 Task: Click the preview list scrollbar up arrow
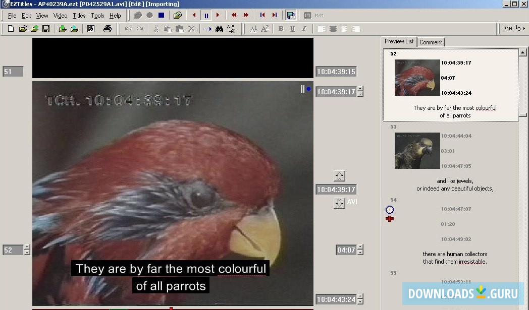(x=522, y=52)
